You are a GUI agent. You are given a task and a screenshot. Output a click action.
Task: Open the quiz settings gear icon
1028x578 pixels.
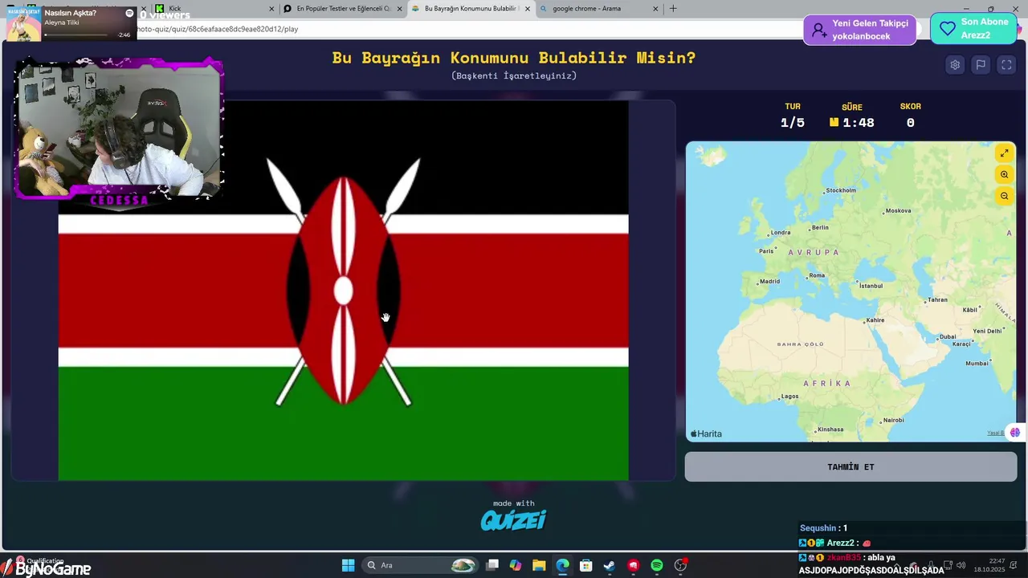(x=955, y=65)
